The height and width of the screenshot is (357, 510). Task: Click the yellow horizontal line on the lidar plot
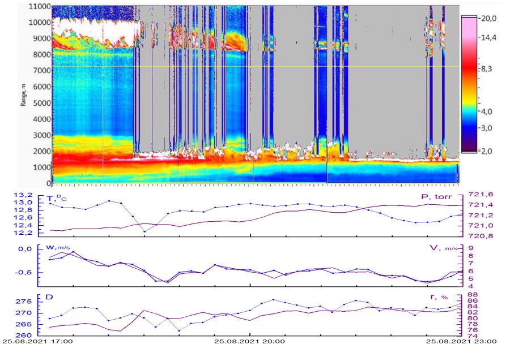click(x=255, y=67)
